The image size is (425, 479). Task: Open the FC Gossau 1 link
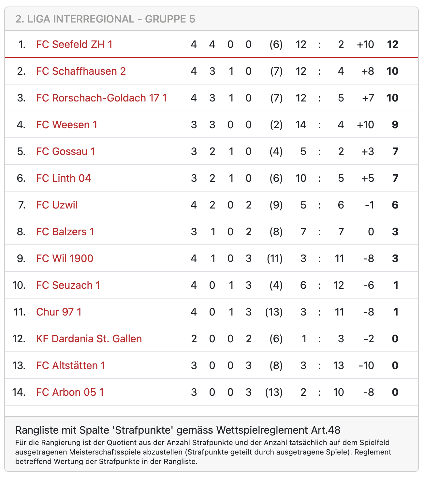[66, 151]
